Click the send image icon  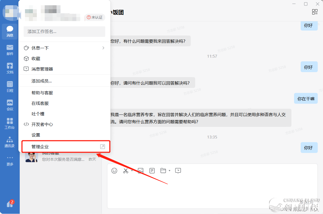pos(140,171)
